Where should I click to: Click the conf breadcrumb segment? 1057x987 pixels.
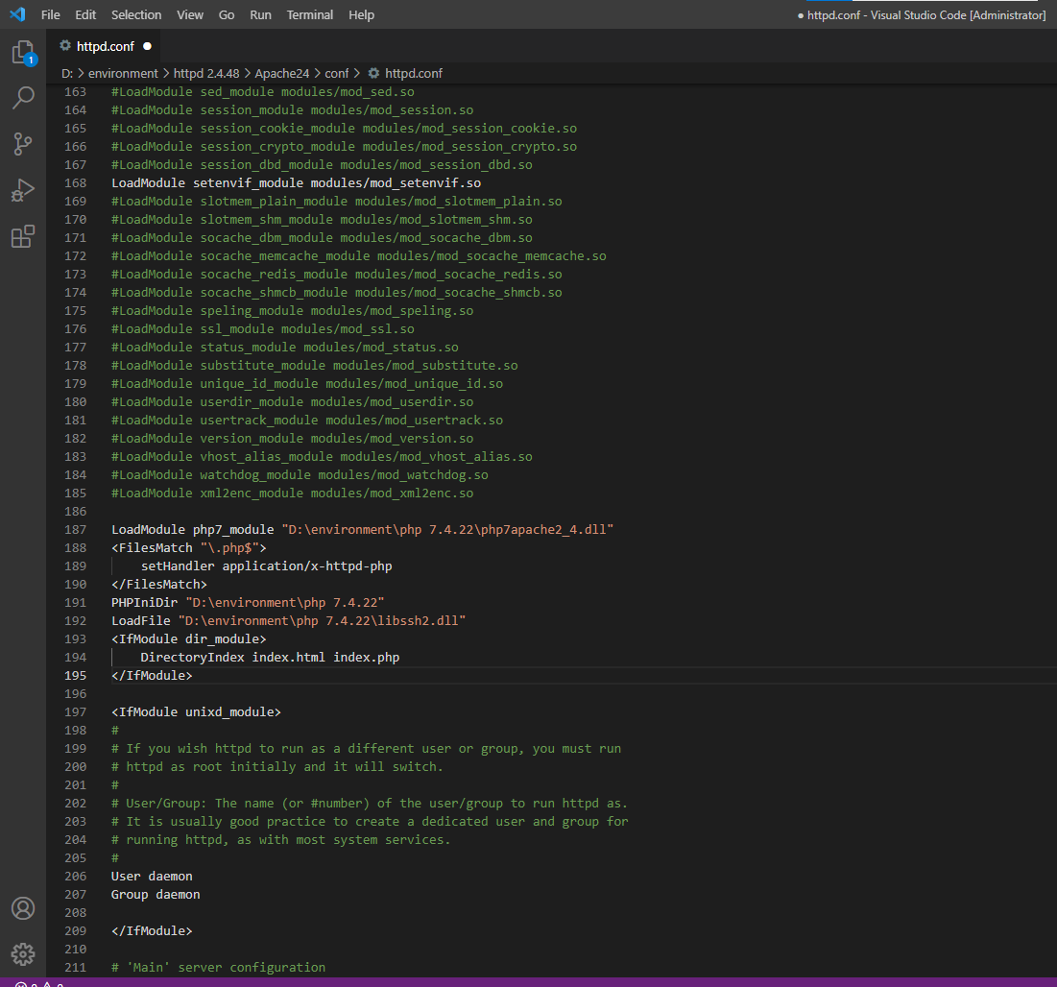coord(337,74)
